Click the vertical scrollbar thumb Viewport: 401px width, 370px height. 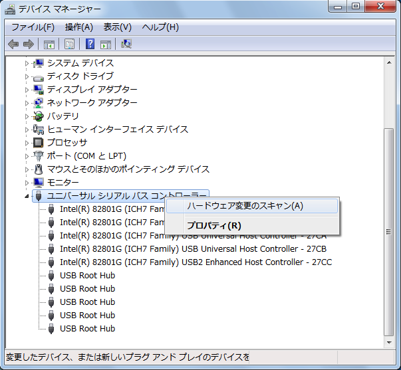pyautogui.click(x=389, y=232)
